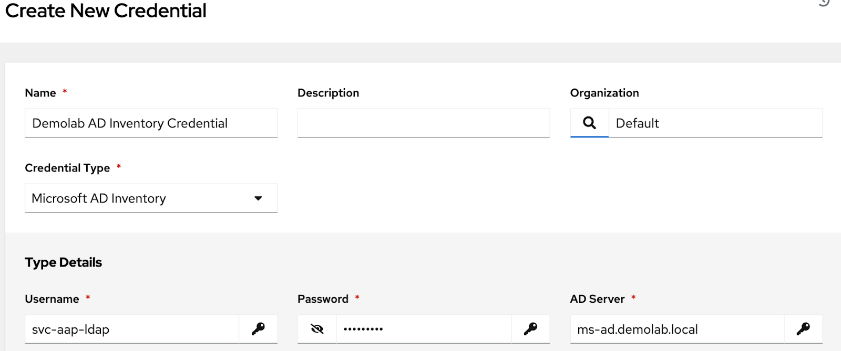
Task: Click the Create New Credential page title
Action: [x=106, y=10]
